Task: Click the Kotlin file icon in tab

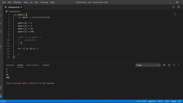Action: (x=6, y=7)
